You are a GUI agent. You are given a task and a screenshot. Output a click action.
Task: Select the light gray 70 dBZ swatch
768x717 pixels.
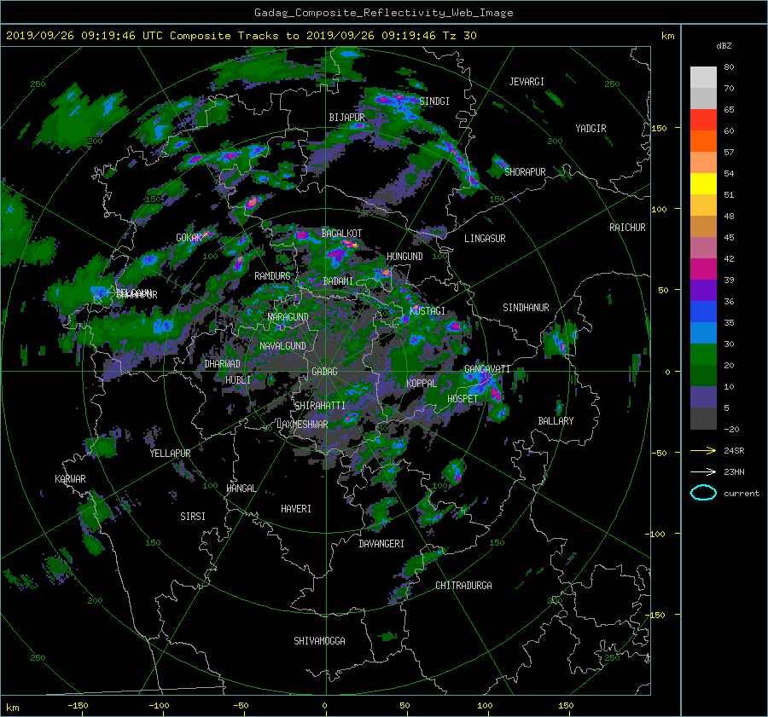(x=703, y=78)
